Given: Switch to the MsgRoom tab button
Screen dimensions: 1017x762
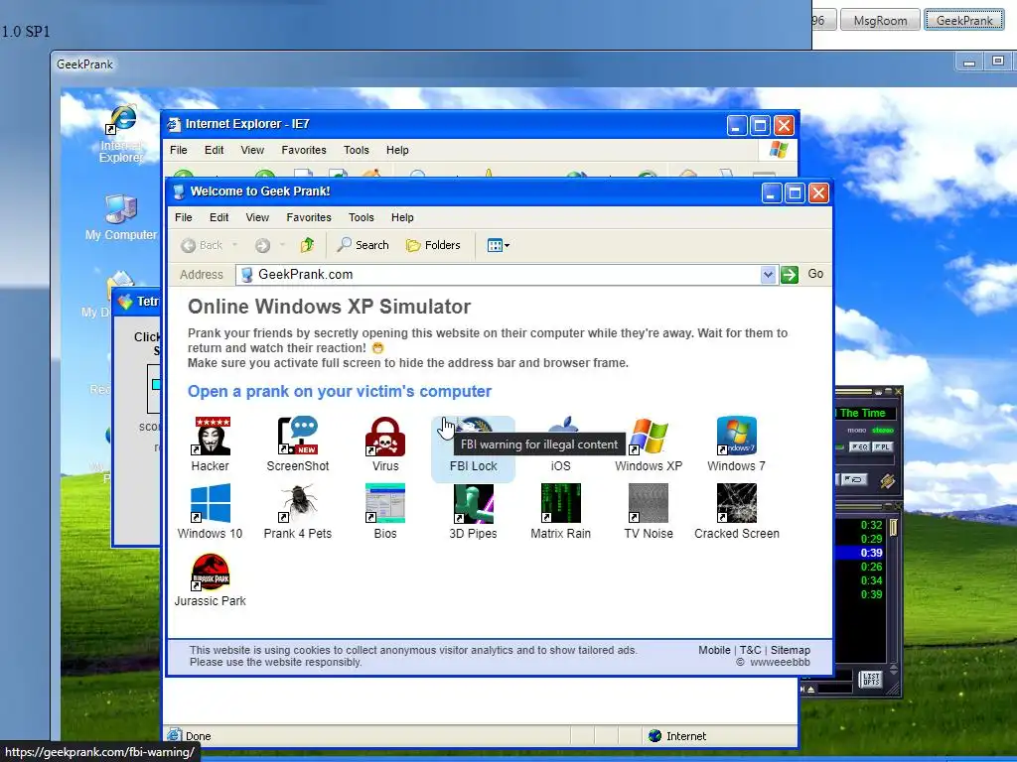Looking at the screenshot, I should [880, 20].
